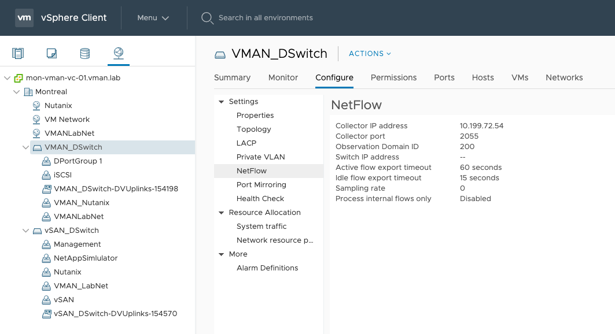Open Health Check settings
The width and height of the screenshot is (615, 334).
point(260,199)
